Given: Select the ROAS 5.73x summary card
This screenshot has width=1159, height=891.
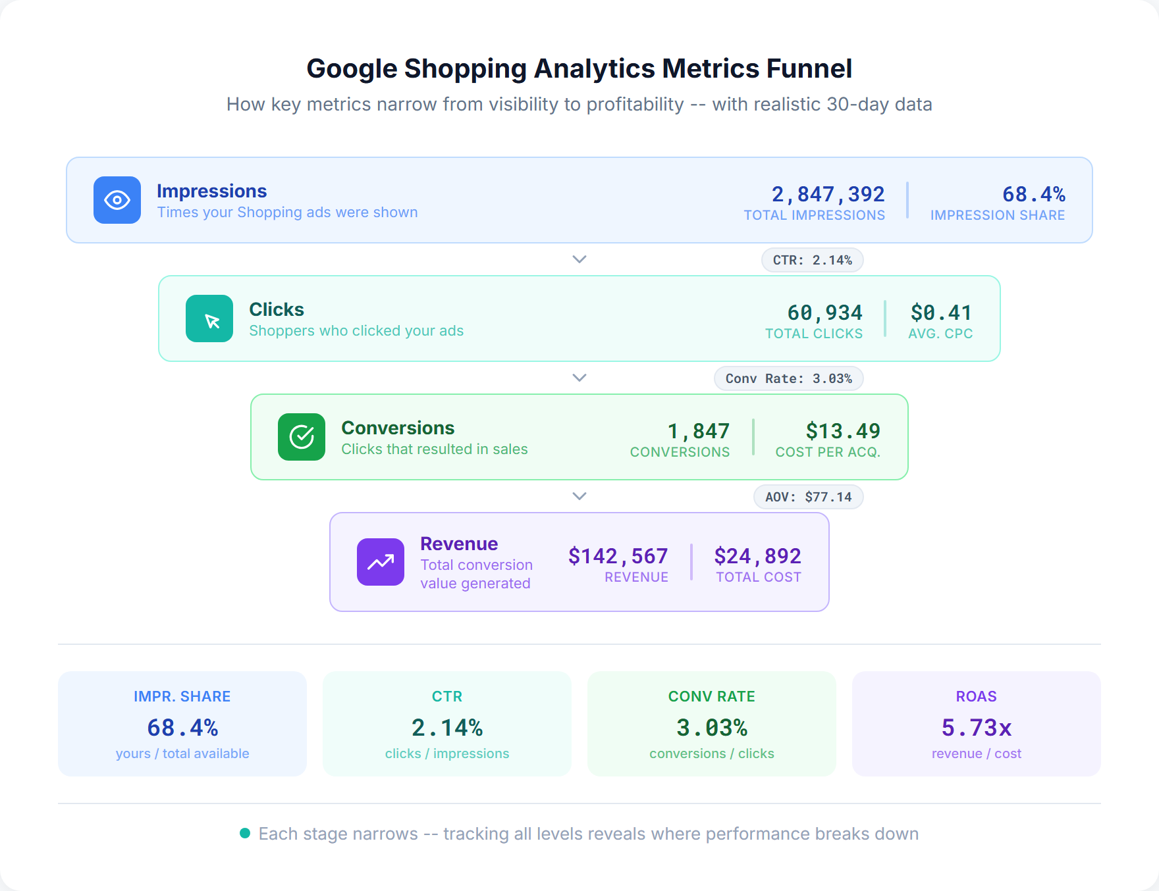Looking at the screenshot, I should coord(977,724).
